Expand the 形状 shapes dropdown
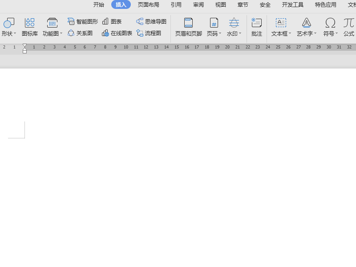This screenshot has height=267, width=356. 9,33
